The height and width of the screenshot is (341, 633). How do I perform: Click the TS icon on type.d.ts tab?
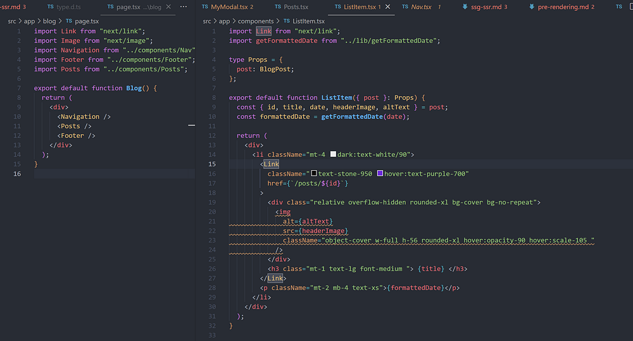tap(50, 7)
